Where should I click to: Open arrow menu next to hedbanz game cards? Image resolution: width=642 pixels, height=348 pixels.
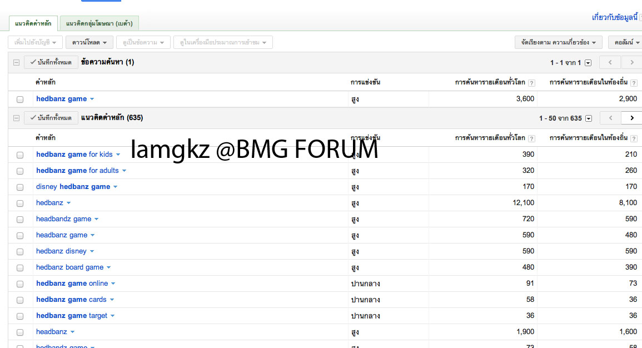click(x=112, y=300)
